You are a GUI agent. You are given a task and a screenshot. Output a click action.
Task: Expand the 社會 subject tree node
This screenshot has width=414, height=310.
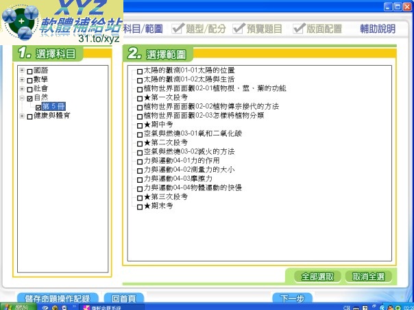22,89
